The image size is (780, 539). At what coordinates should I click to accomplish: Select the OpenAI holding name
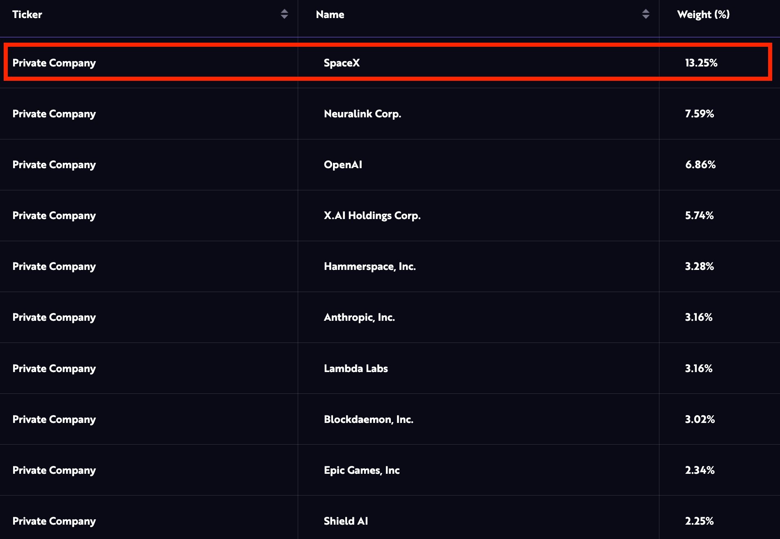tap(343, 165)
